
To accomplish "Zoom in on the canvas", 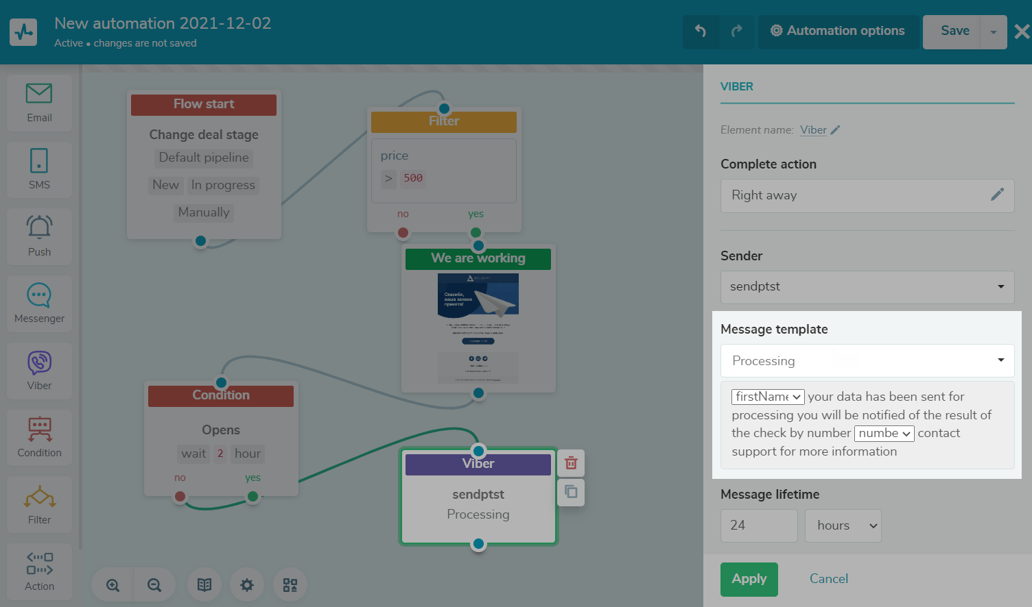I will [x=113, y=585].
